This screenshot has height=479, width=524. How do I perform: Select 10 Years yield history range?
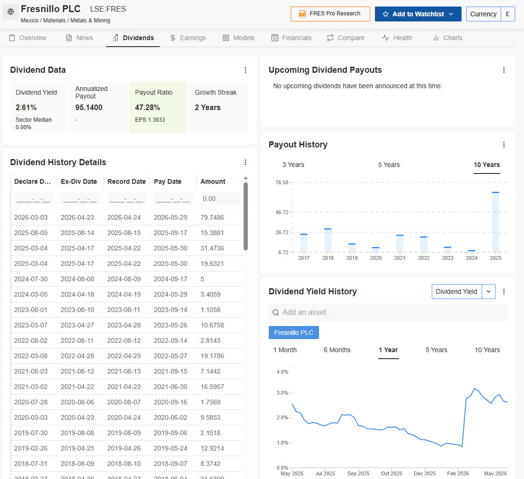tap(487, 350)
